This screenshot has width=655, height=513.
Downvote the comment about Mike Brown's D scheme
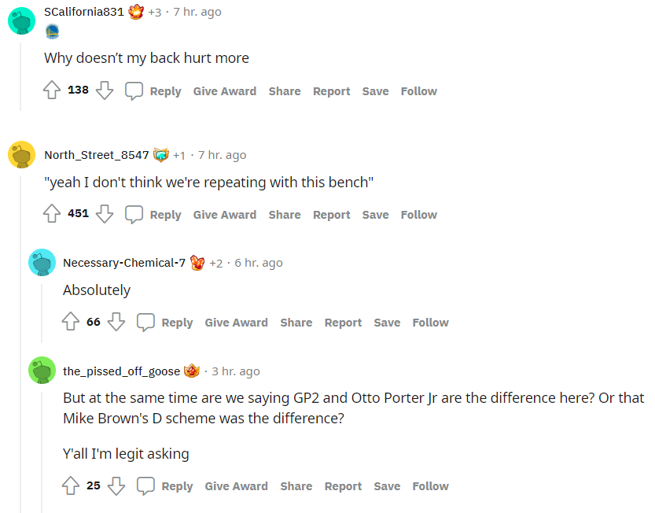point(116,485)
